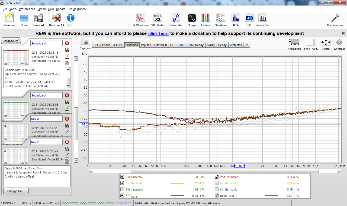Switch to RT60 Decay tab
Viewport: 347px width, 206px height.
(x=195, y=45)
